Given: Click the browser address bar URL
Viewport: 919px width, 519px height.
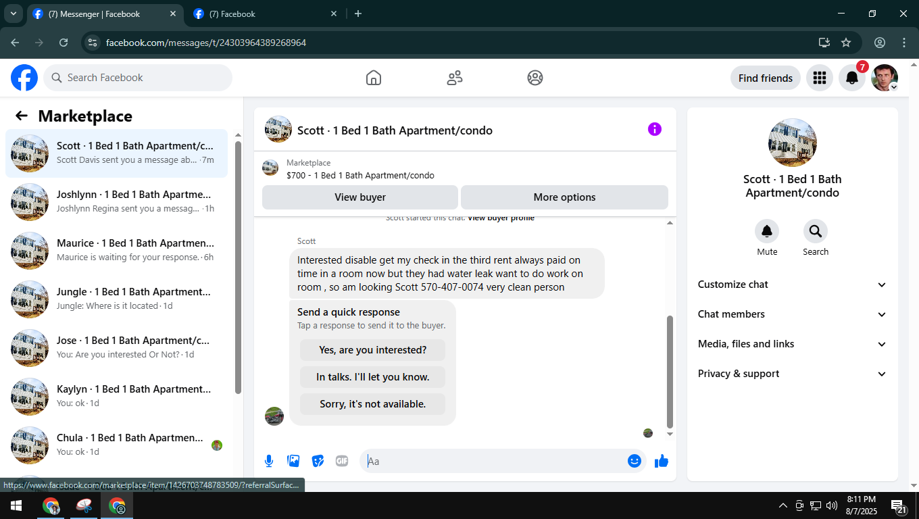Looking at the screenshot, I should pyautogui.click(x=206, y=43).
